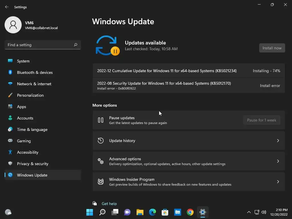Click the Install now button
Image resolution: width=292 pixels, height=219 pixels.
coord(272,48)
